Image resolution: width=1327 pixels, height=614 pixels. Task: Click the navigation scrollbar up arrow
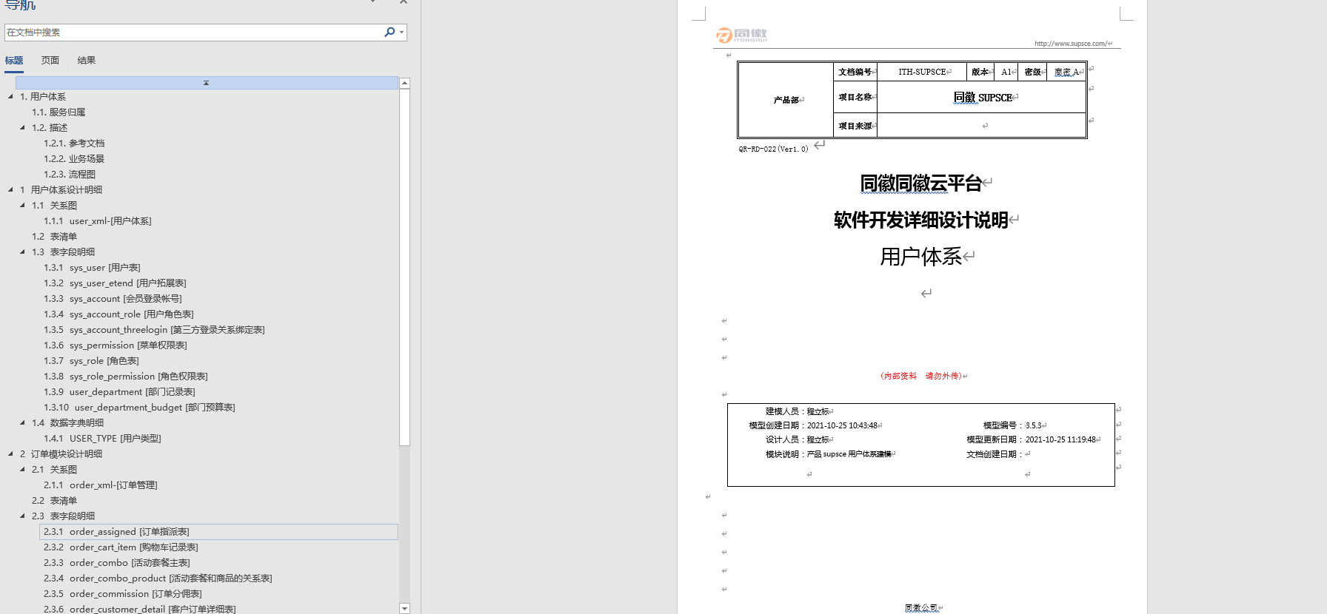coord(404,83)
